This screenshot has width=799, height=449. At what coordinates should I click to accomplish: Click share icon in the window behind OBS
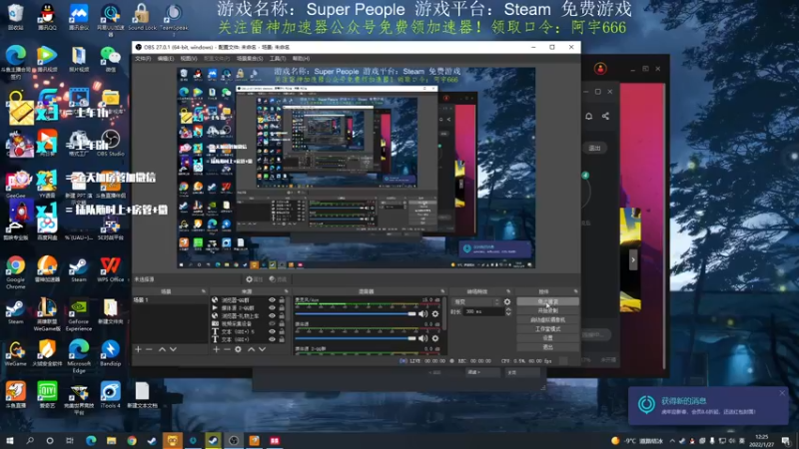click(x=605, y=116)
